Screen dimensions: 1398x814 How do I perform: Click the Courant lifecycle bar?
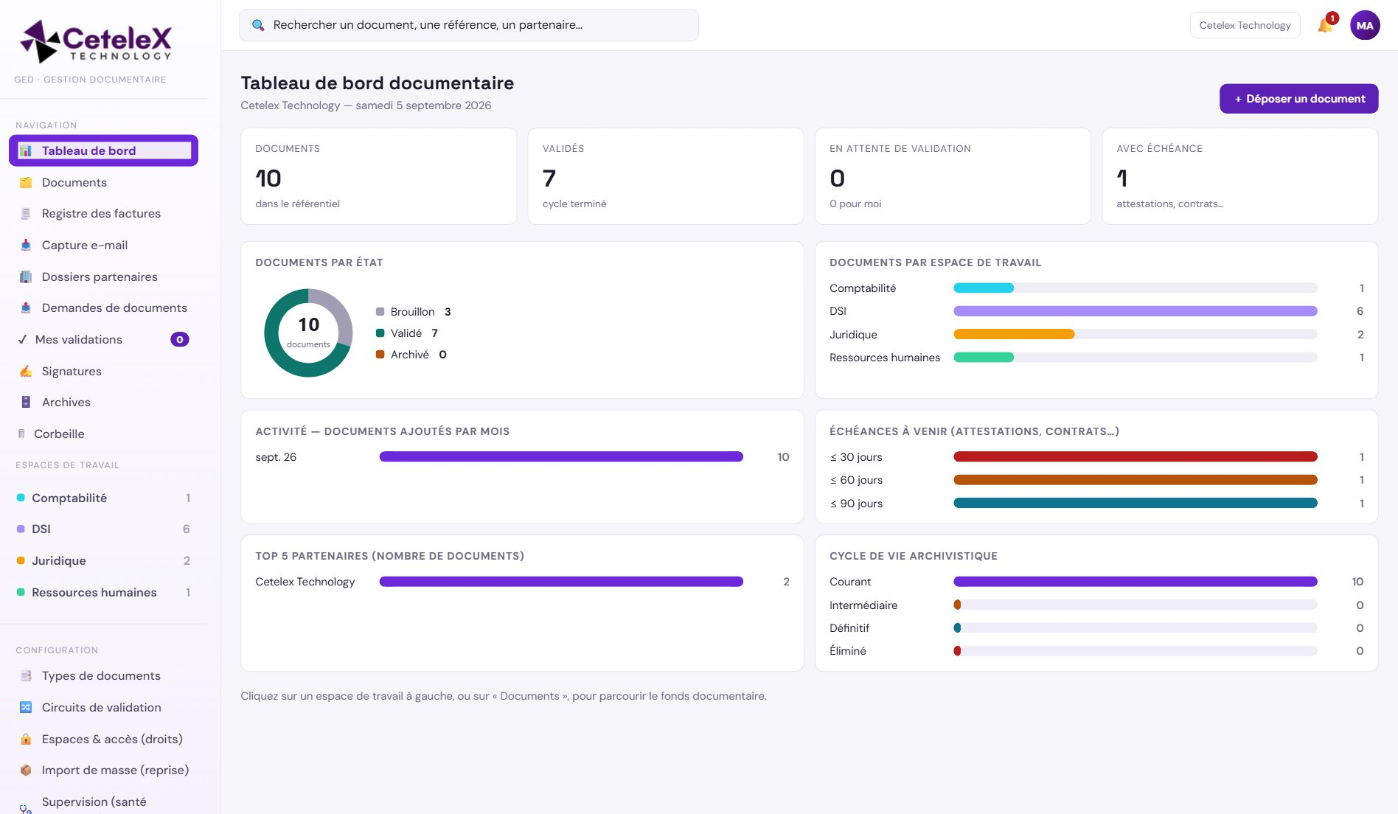[1135, 582]
